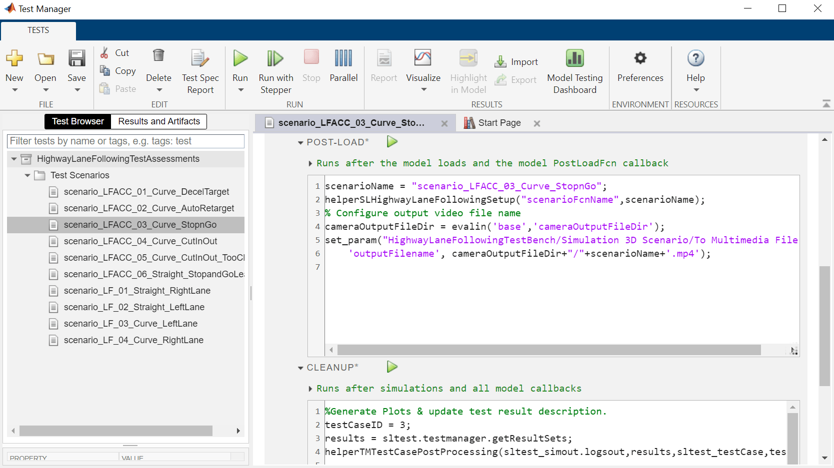Run the POST-LOAD callback with play arrow

[392, 142]
